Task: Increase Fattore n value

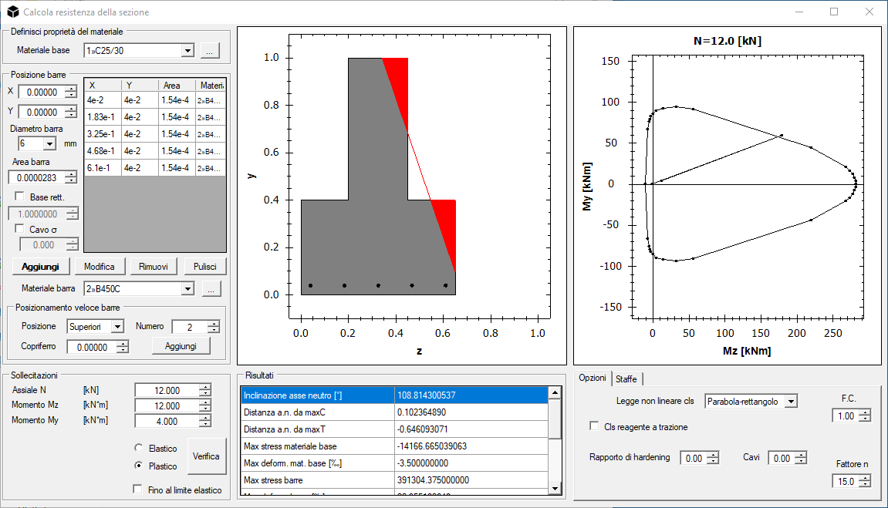Action: pyautogui.click(x=865, y=478)
